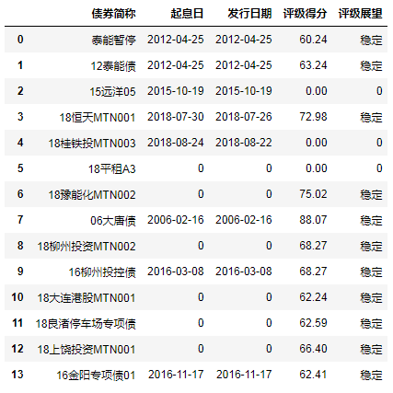
Task: Click 起息日 value 2016-03-08
Action: click(x=176, y=272)
